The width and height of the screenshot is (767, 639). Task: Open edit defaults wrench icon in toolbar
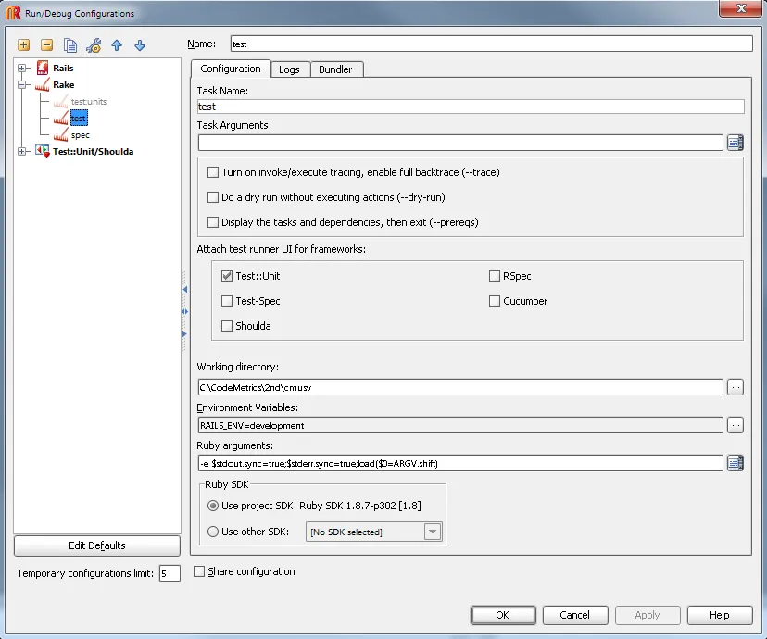94,45
